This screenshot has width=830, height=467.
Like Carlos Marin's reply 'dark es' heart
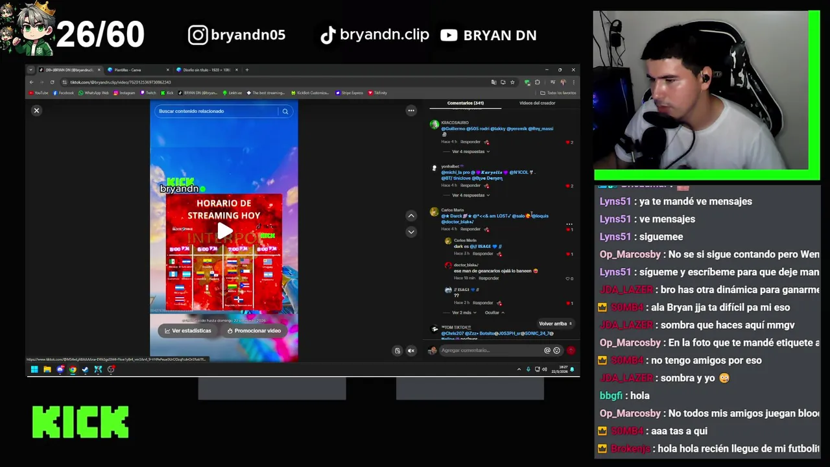coord(569,254)
